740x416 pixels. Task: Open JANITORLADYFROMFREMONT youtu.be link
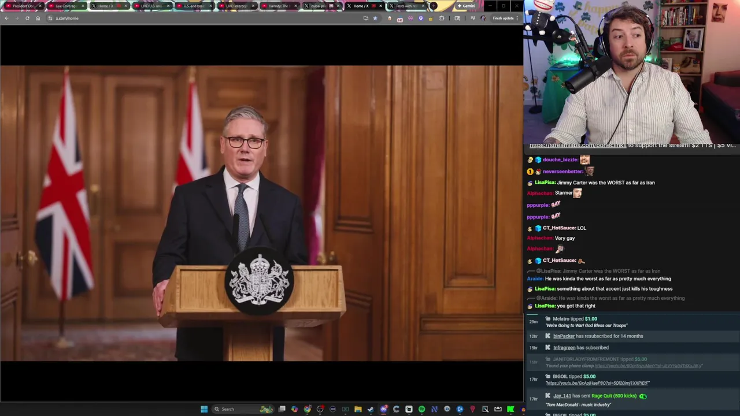click(648, 366)
